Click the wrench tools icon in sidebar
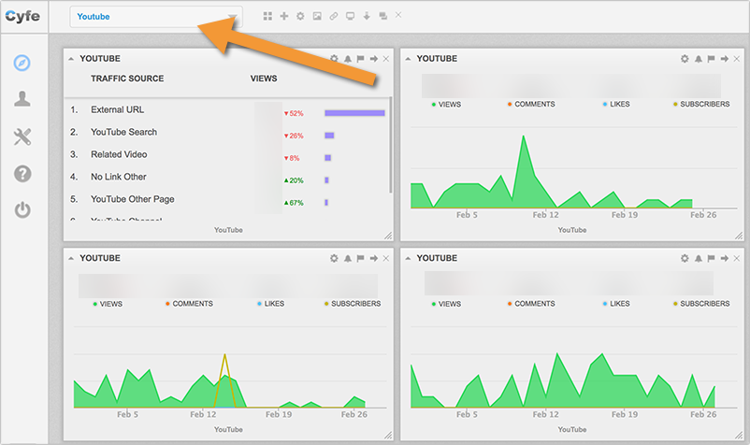Screen dimensions: 750x445 22,137
